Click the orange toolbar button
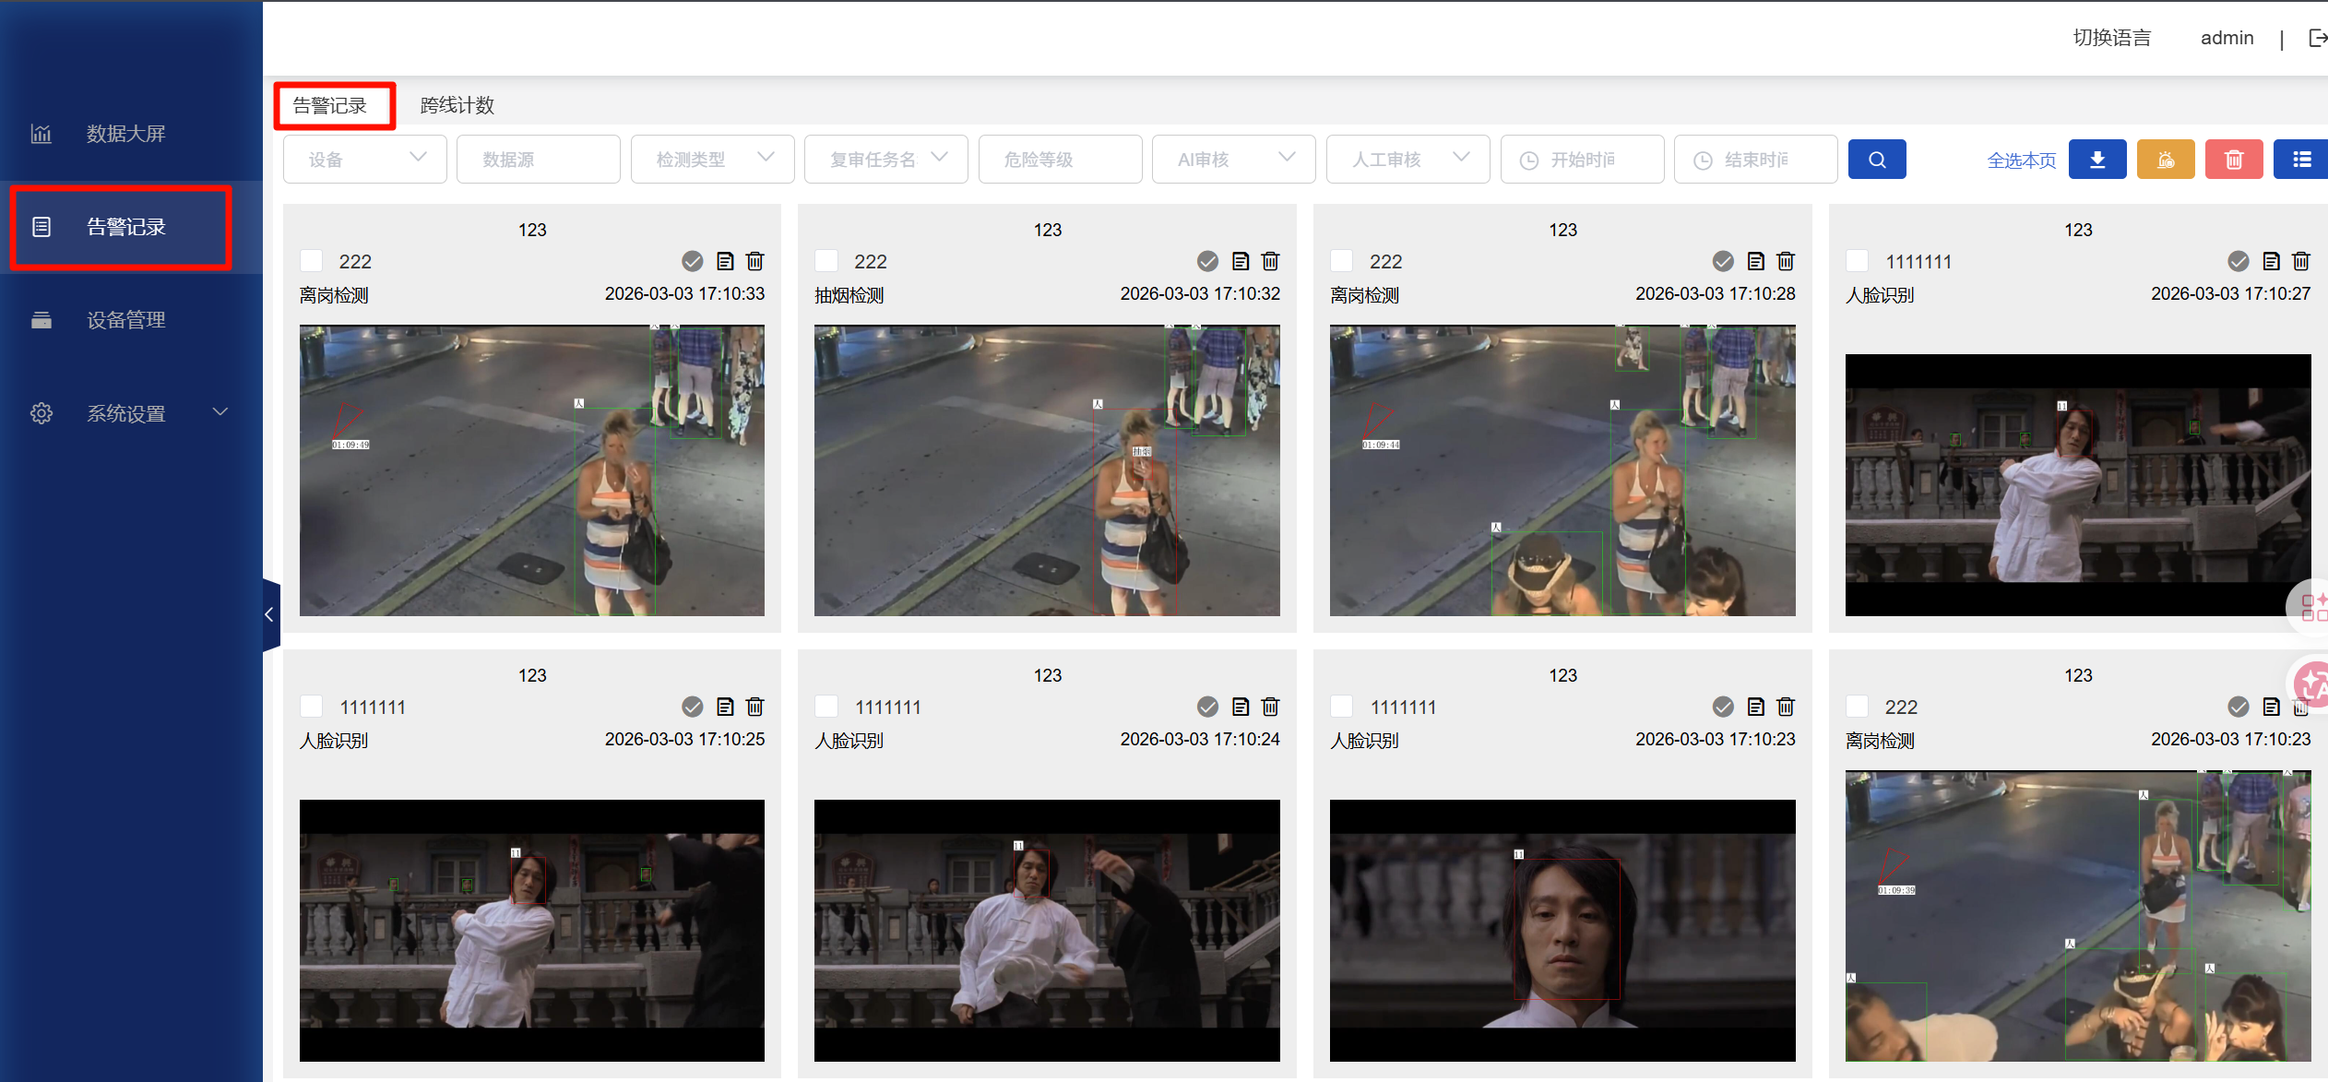This screenshot has height=1082, width=2328. 2165,160
